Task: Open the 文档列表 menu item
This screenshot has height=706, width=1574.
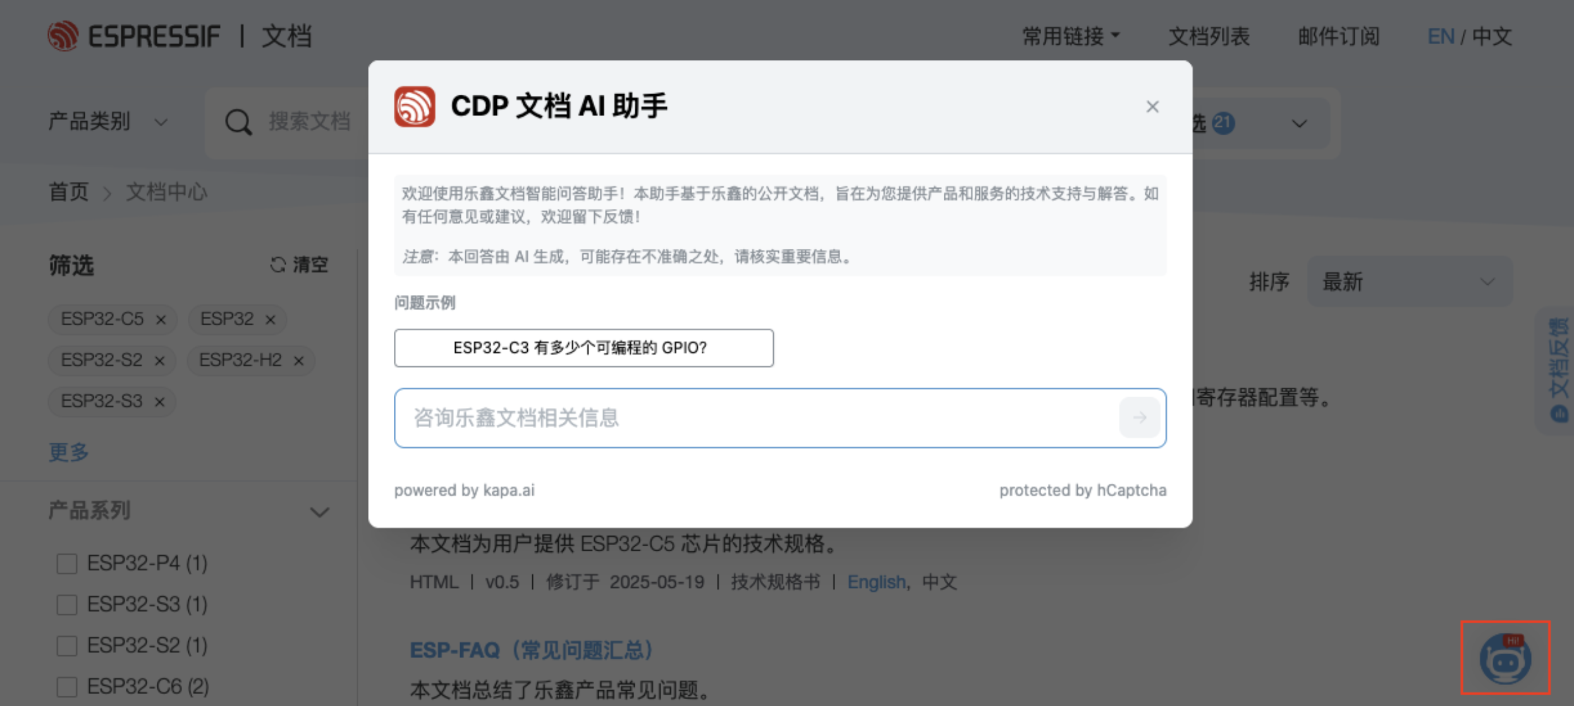Action: pos(1209,36)
